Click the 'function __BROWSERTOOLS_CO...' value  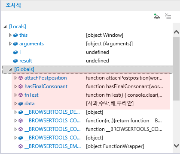coord(124,129)
